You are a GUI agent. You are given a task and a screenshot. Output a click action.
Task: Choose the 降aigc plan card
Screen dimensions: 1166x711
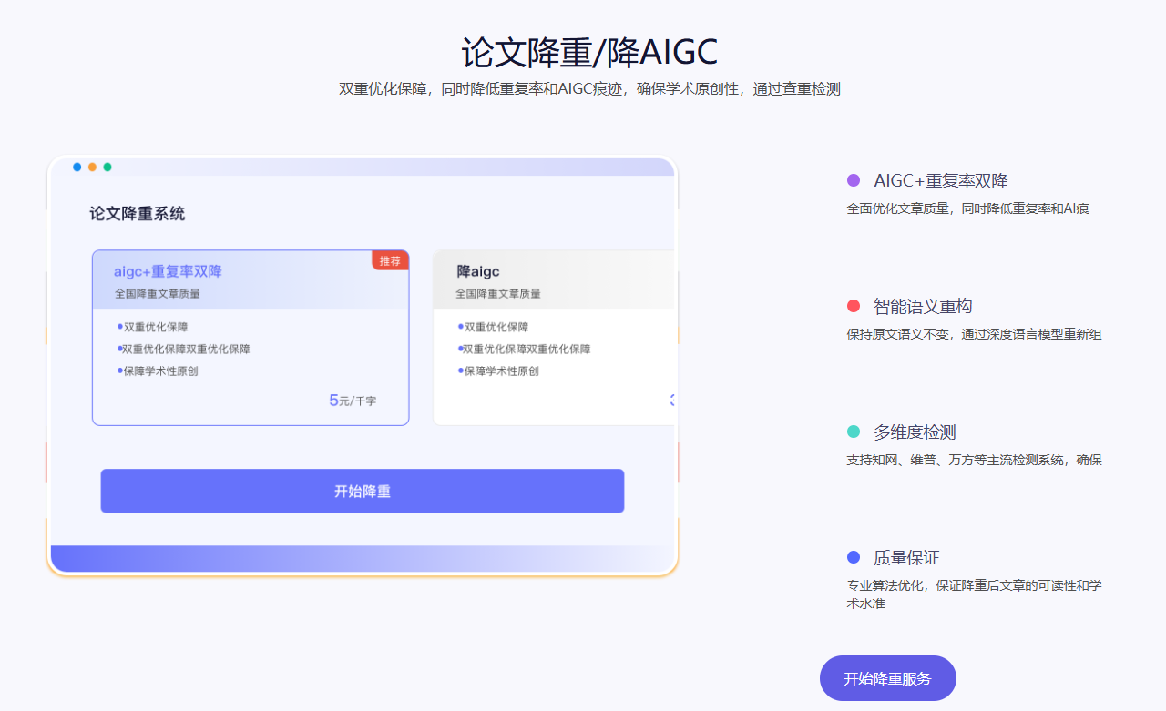point(553,337)
